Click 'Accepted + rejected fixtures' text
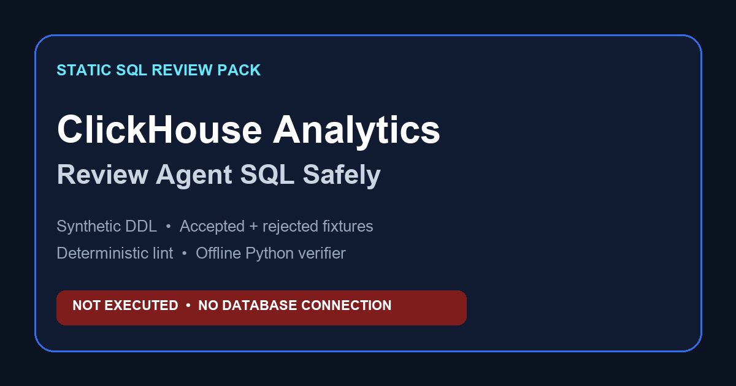 tap(276, 227)
